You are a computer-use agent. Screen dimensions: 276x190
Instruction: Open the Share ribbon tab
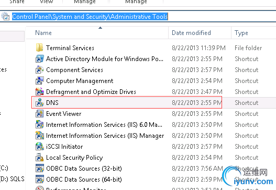[x=17, y=2]
